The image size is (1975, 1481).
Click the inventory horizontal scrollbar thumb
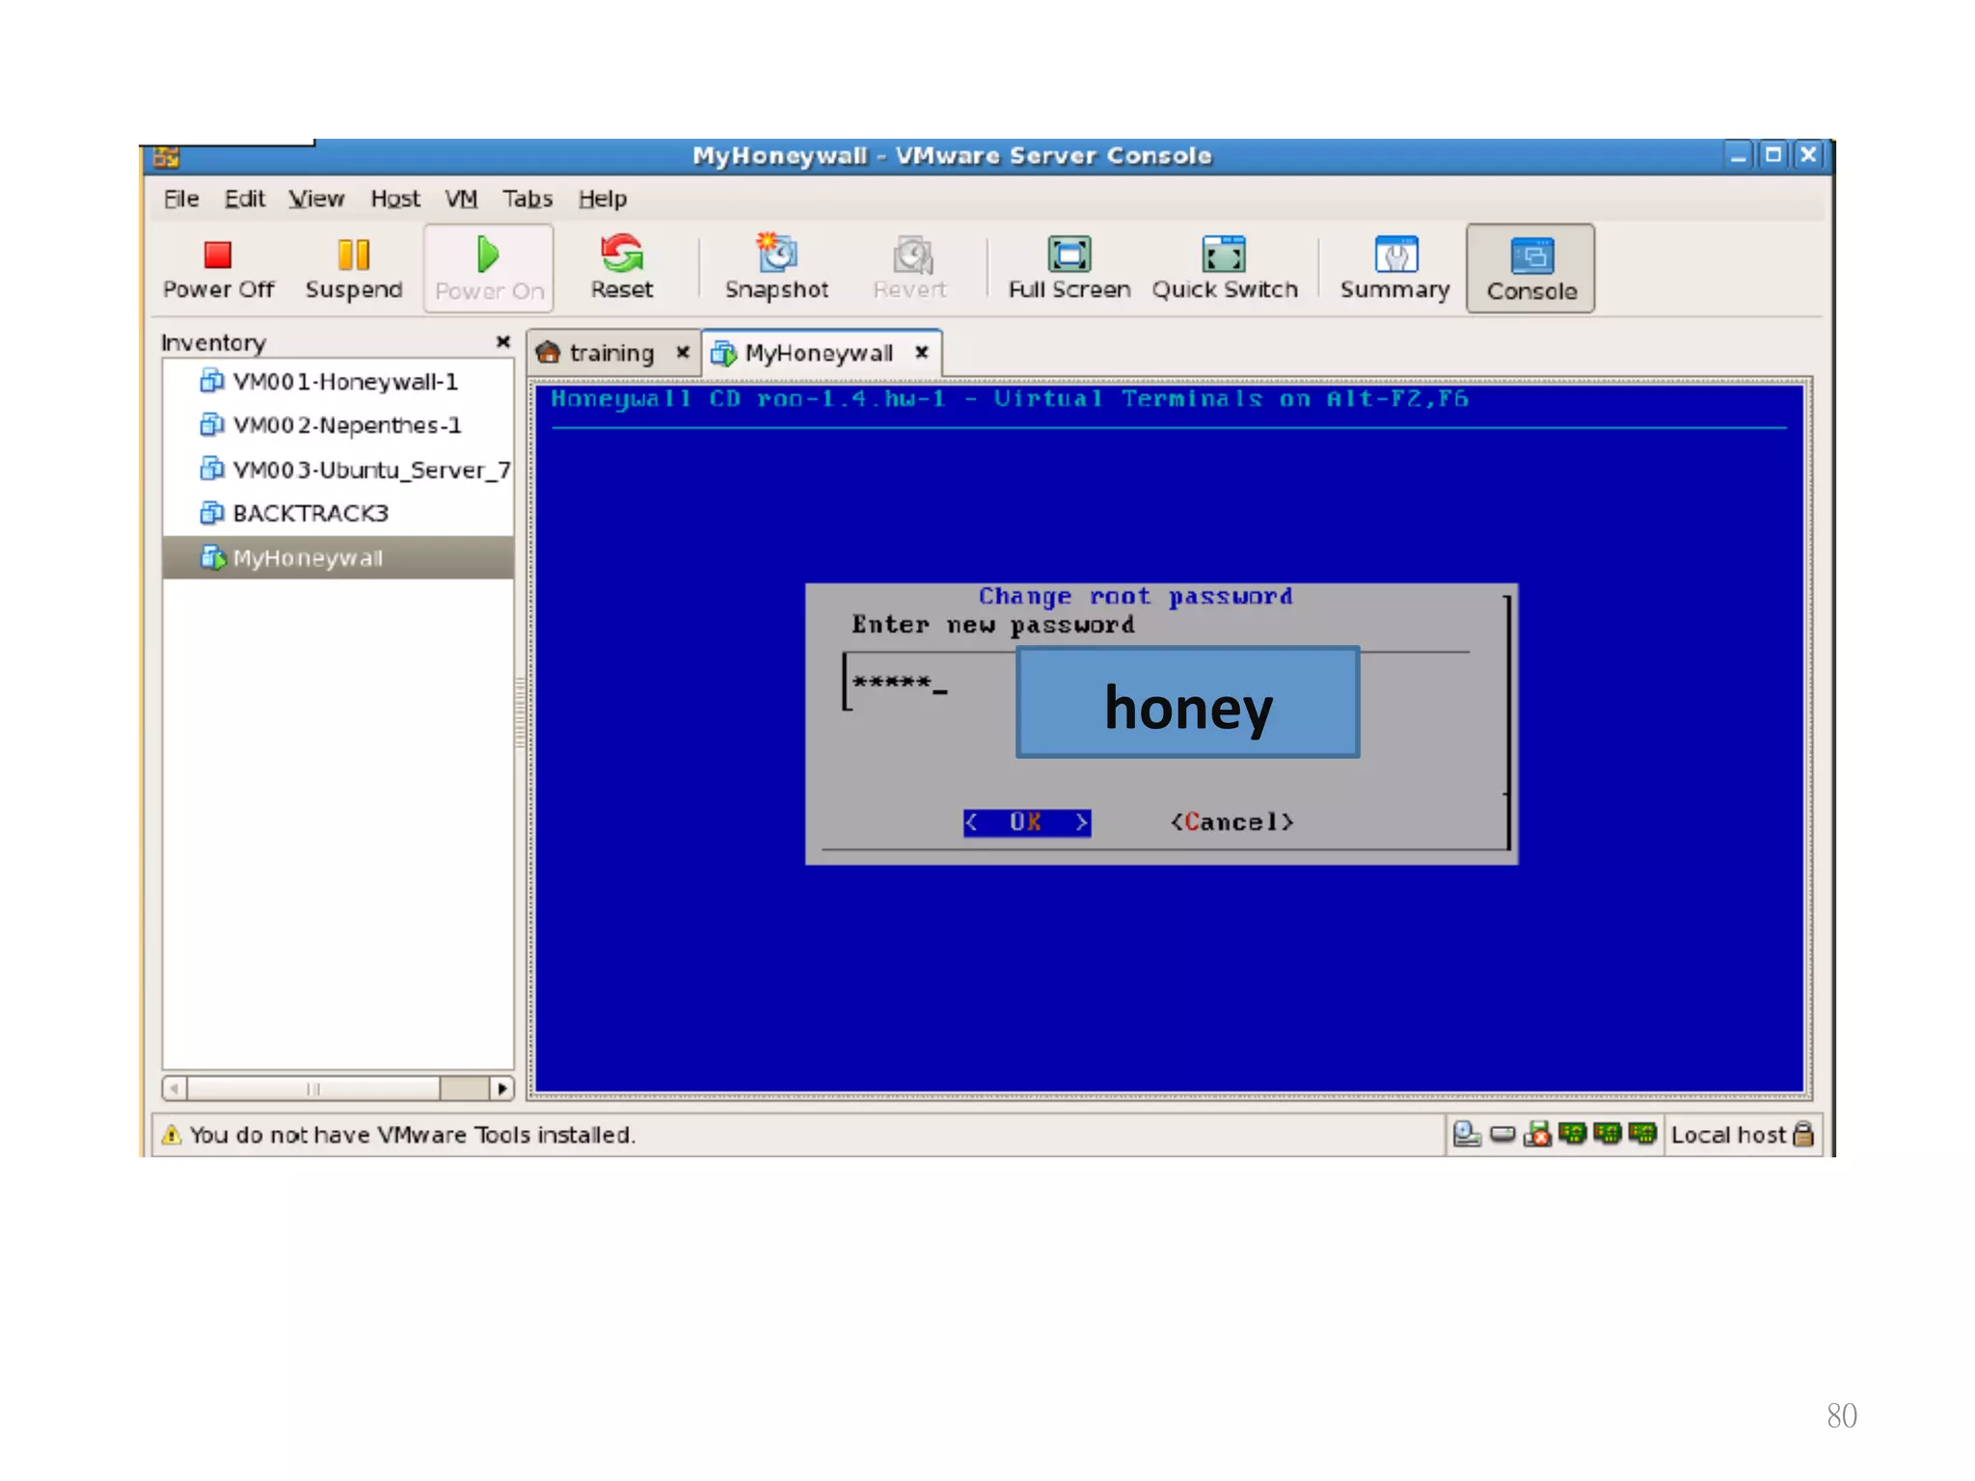click(x=313, y=1089)
